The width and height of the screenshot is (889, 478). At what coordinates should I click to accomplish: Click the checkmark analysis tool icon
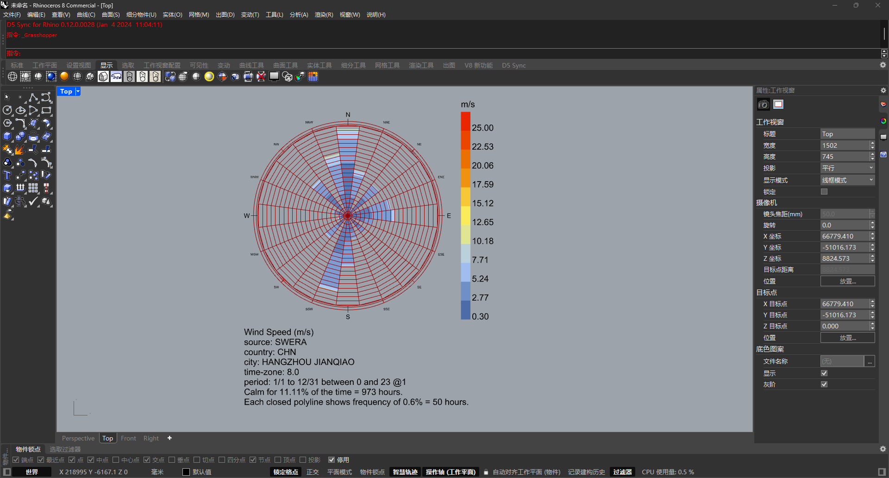pyautogui.click(x=33, y=201)
